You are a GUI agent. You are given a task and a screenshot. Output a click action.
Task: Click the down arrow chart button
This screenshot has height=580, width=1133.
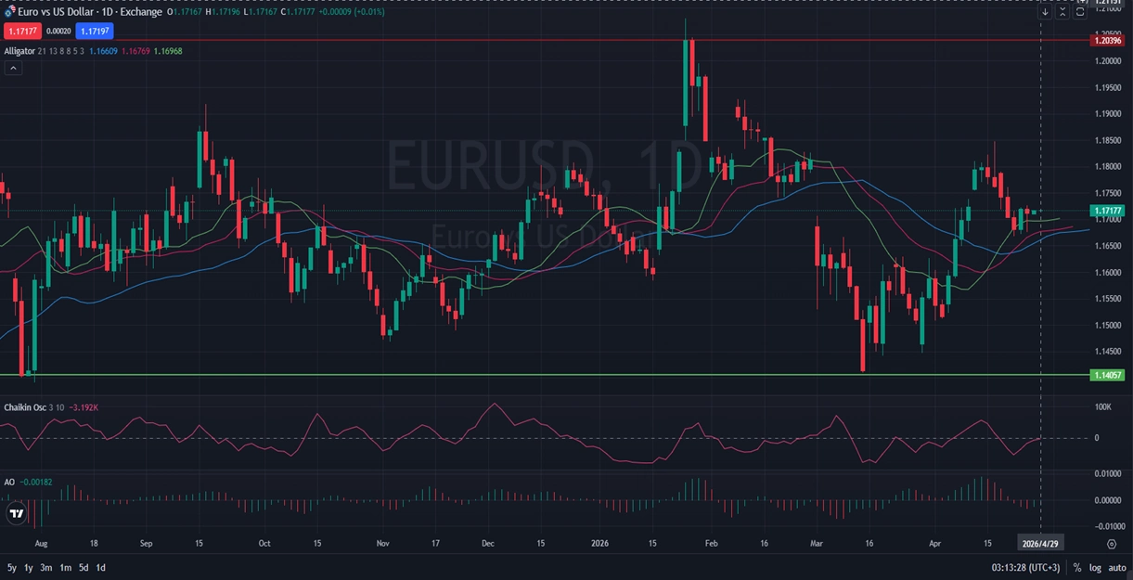point(1045,12)
